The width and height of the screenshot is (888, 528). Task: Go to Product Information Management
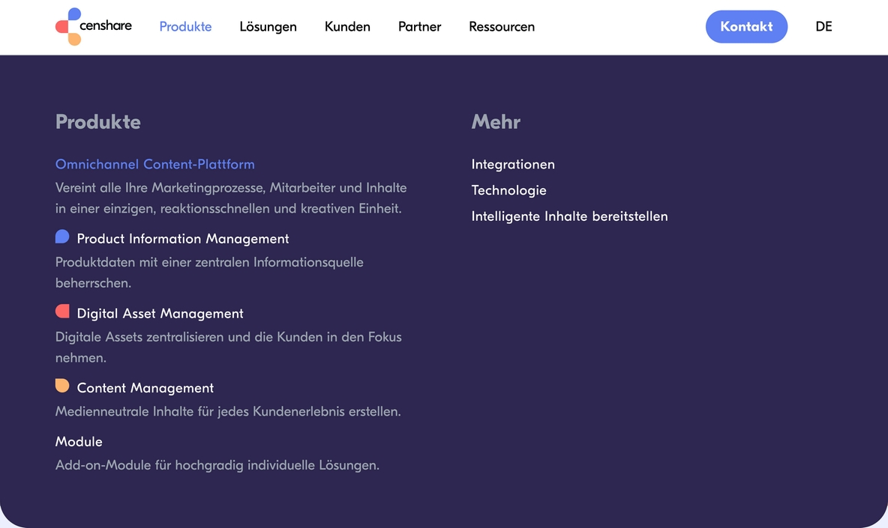coord(183,239)
